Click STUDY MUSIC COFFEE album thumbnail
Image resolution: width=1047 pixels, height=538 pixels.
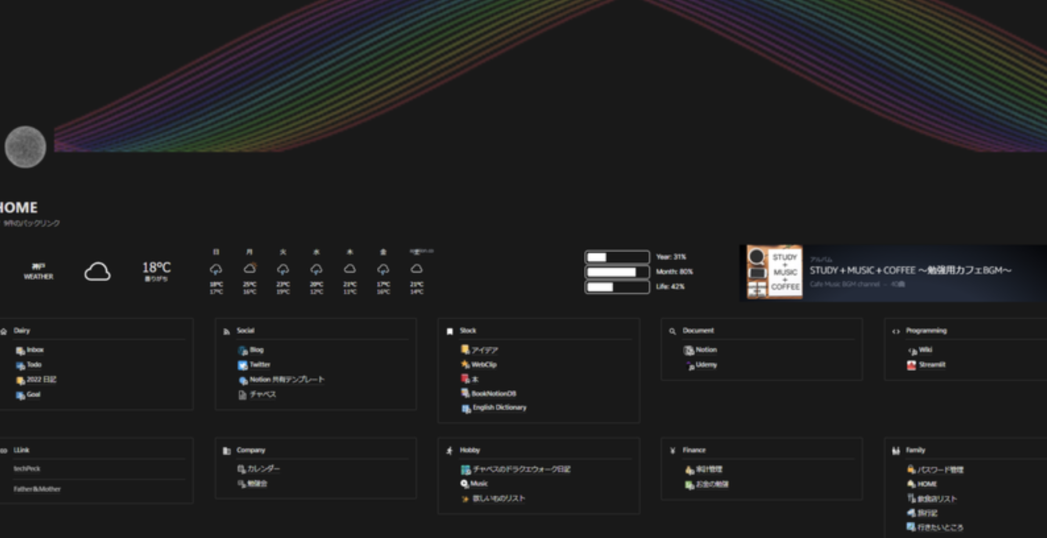pyautogui.click(x=775, y=272)
